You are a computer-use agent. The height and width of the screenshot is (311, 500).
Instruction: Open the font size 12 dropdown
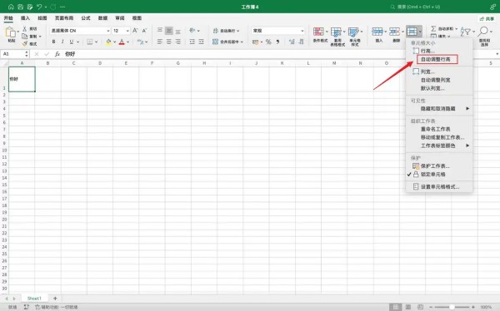point(127,31)
